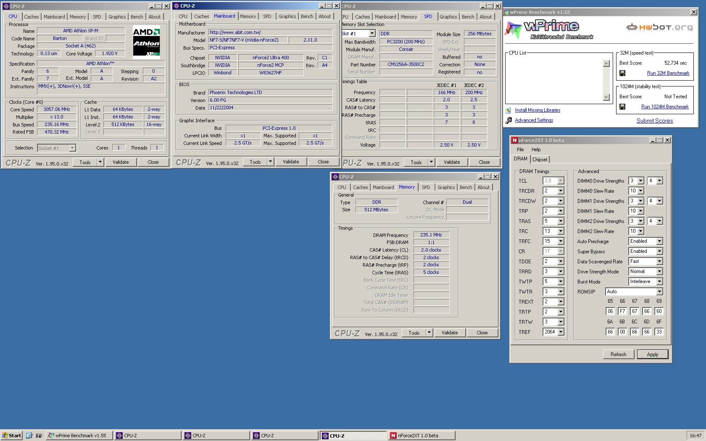Click Close in the SPD CPU-Z window
Screen dimensions: 706x441
click(x=484, y=162)
